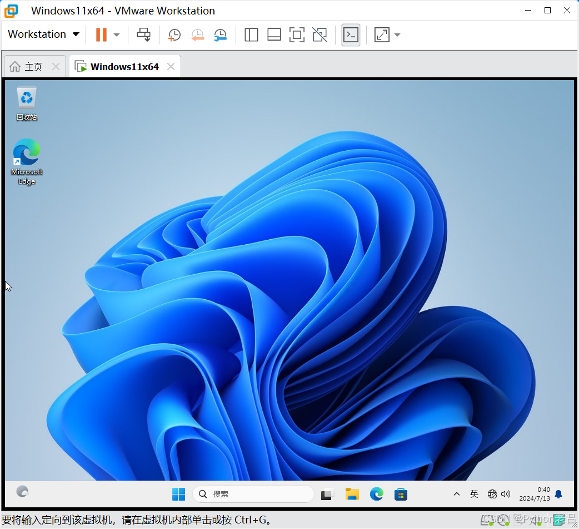Open network settings tray icon

[492, 495]
